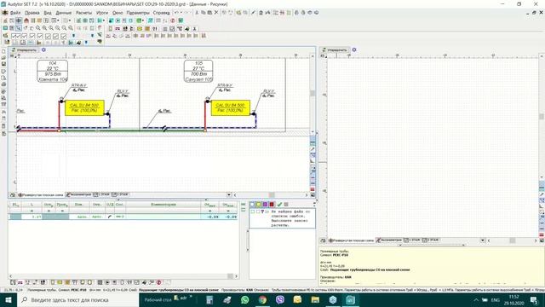Click the table cell with value 3.27
Screen dimensions: 545x307
[32, 217]
